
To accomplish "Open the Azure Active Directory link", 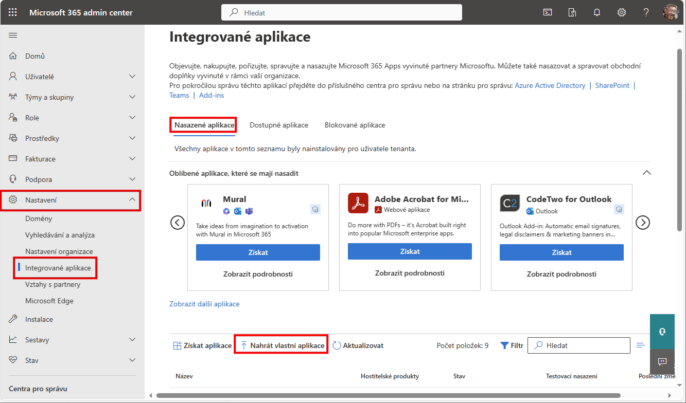I will pyautogui.click(x=550, y=85).
